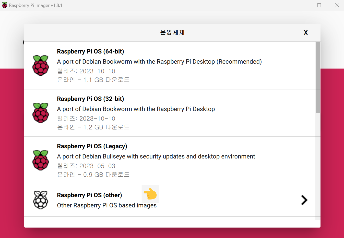Minimize the Raspberry Pi Imager window

click(x=301, y=5)
